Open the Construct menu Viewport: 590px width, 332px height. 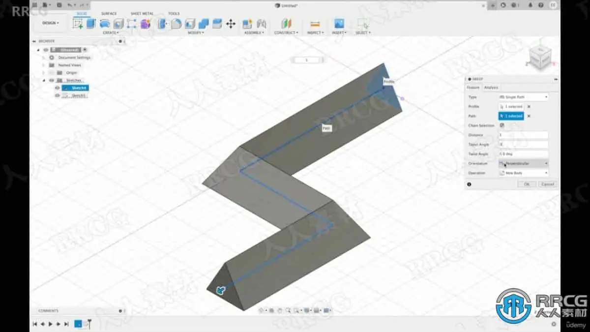(286, 32)
